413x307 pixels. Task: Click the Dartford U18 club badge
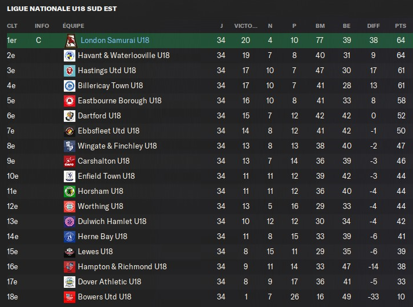[x=69, y=116]
